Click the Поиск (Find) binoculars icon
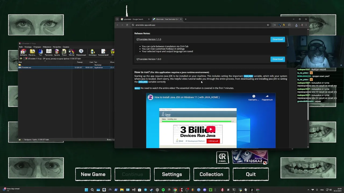The width and height of the screenshot is (344, 193). point(64,52)
